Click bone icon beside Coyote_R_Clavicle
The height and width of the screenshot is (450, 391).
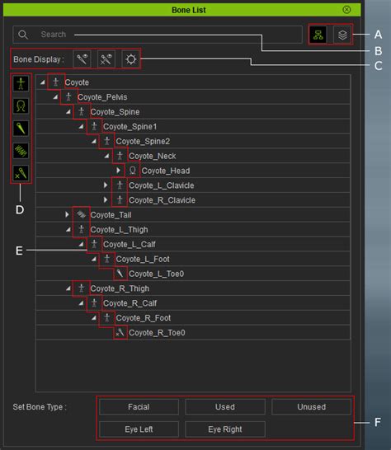[x=120, y=199]
